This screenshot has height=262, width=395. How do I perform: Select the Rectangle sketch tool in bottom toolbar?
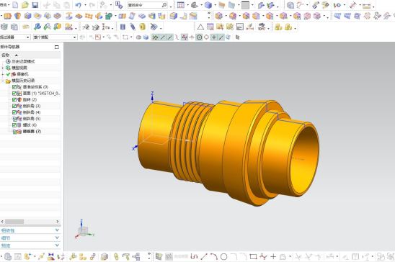coord(253,257)
